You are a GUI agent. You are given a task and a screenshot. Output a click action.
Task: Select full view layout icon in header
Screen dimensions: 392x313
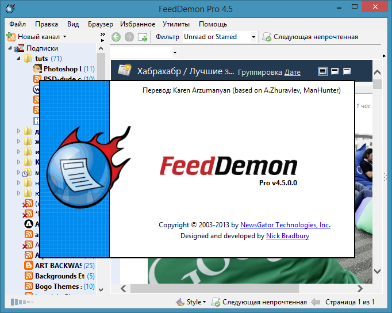(x=323, y=71)
